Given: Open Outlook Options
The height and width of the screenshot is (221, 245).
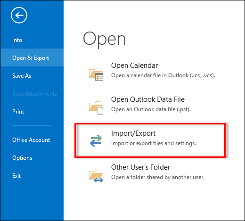Looking at the screenshot, I should click(x=32, y=158).
